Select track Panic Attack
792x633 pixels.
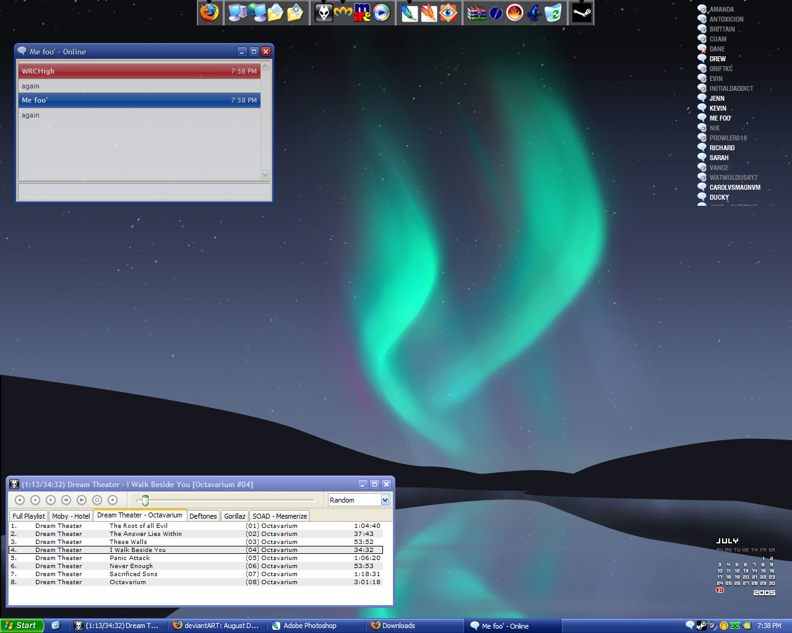[x=196, y=558]
